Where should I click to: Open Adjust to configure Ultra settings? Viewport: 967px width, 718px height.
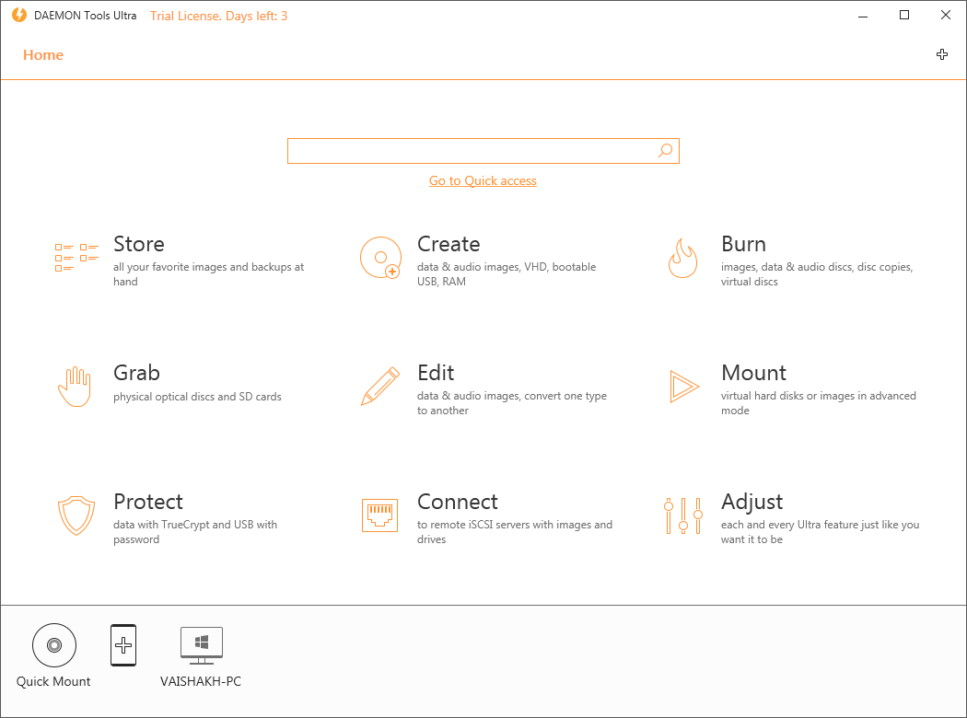coord(751,502)
